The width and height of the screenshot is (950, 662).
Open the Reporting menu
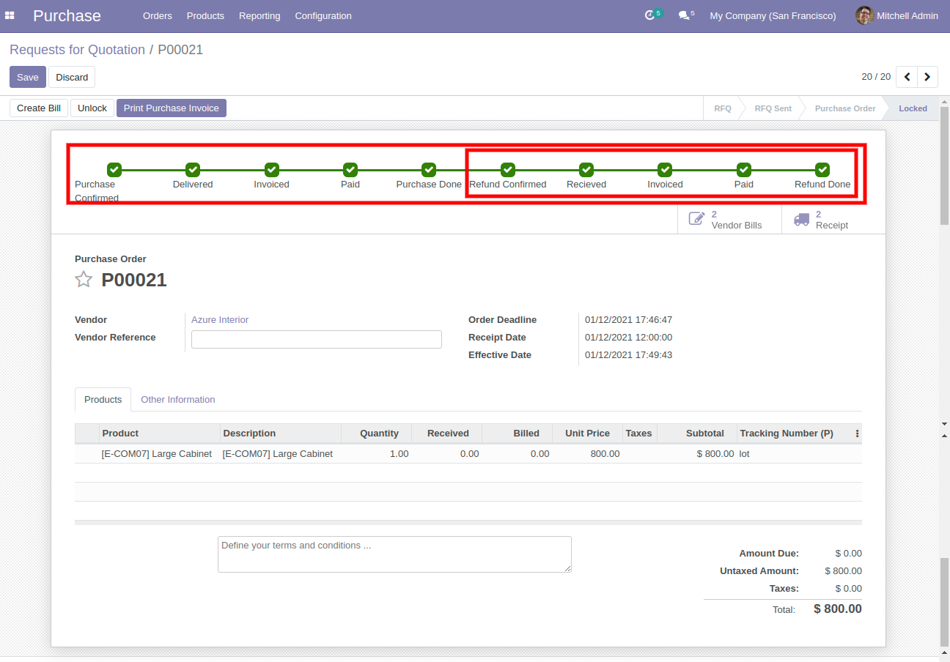point(259,15)
